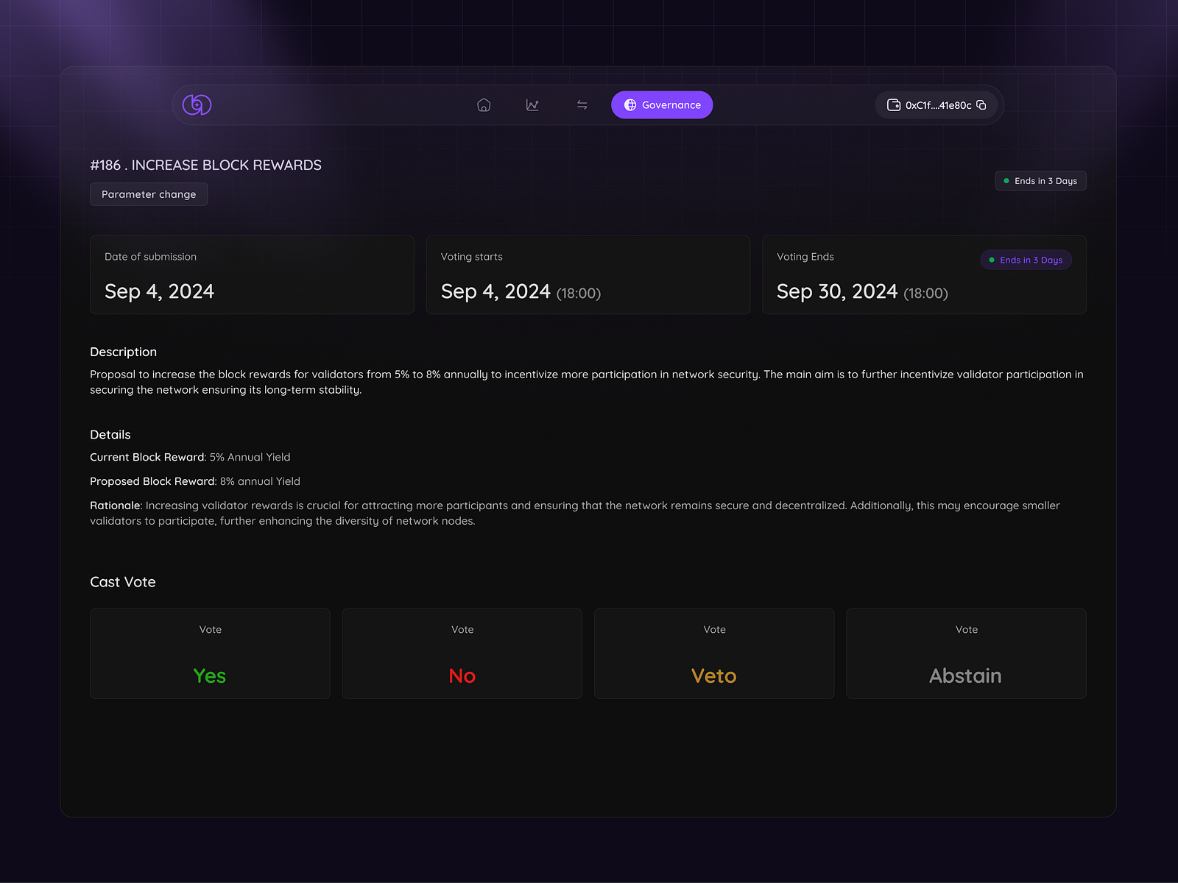Click the proposal title "#186 INCREASE BLOCK REWARDS"
Screen dimensions: 1178x883
[x=205, y=165]
